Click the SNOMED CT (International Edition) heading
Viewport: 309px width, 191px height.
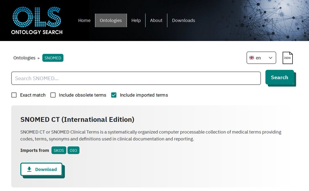pyautogui.click(x=77, y=119)
